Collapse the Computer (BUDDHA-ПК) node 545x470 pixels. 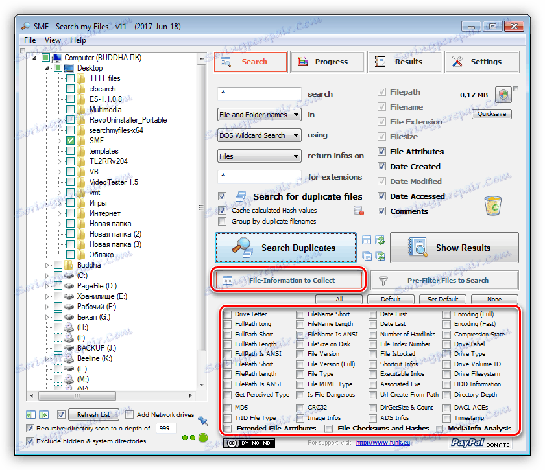[35, 58]
